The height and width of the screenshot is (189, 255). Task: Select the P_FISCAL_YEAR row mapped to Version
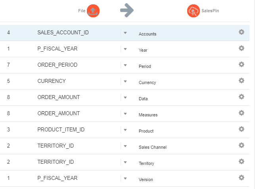point(57,178)
